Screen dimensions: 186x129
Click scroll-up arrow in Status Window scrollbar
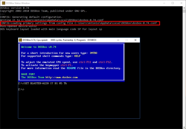(x=184, y=8)
